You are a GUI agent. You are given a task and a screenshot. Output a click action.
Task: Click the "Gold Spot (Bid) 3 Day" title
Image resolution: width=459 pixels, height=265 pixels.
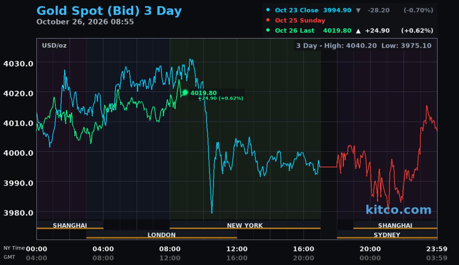pyautogui.click(x=109, y=11)
